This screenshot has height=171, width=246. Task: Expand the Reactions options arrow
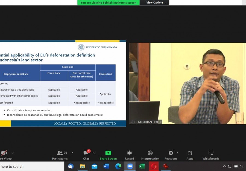pos(177,153)
